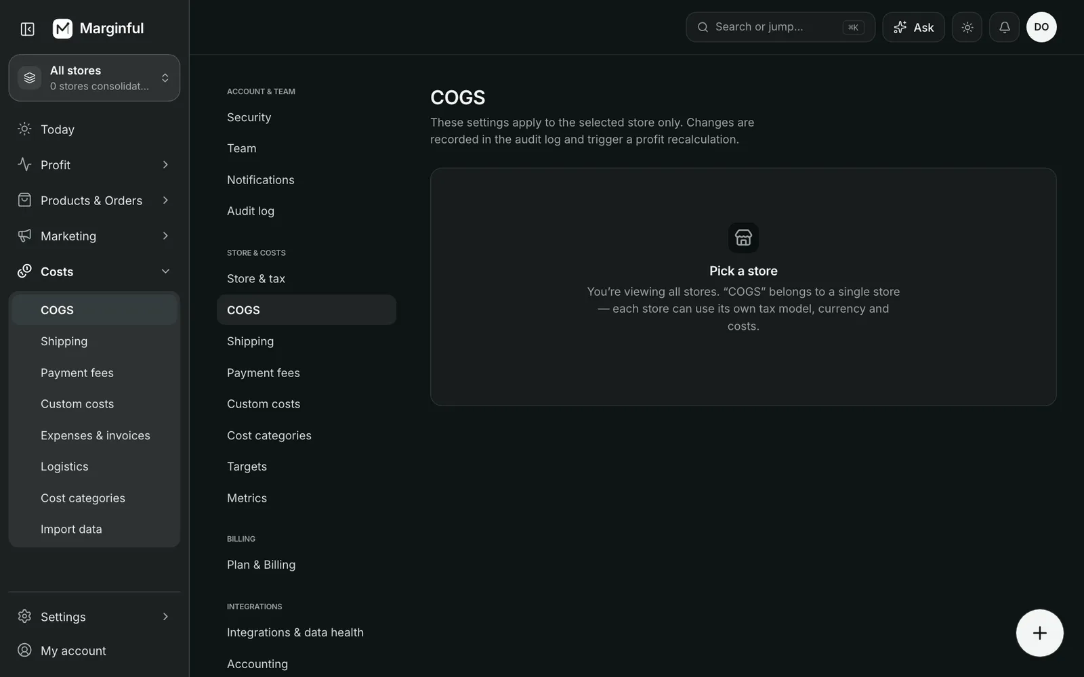Collapse the sidebar with the panel icon
Screen dimensions: 1084x677
[x=28, y=28]
